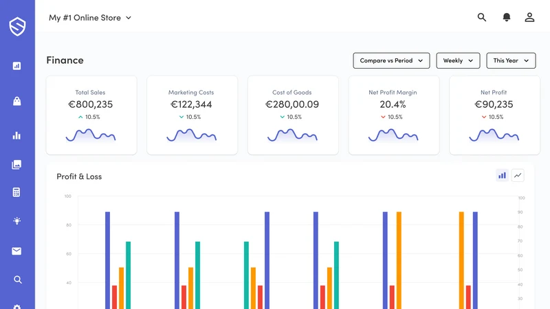Open the dashboard chart icon in sidebar

click(16, 66)
